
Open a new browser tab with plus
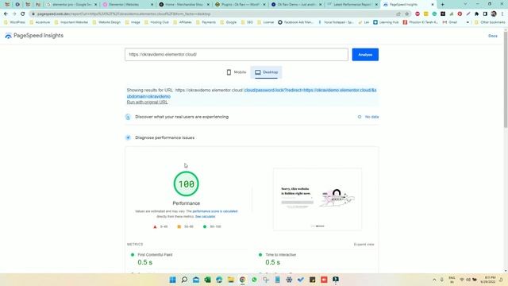click(x=443, y=5)
